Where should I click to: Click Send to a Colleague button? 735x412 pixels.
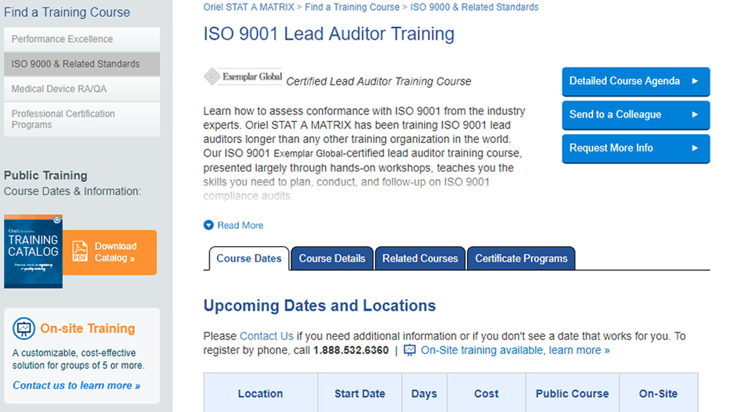[x=636, y=115]
